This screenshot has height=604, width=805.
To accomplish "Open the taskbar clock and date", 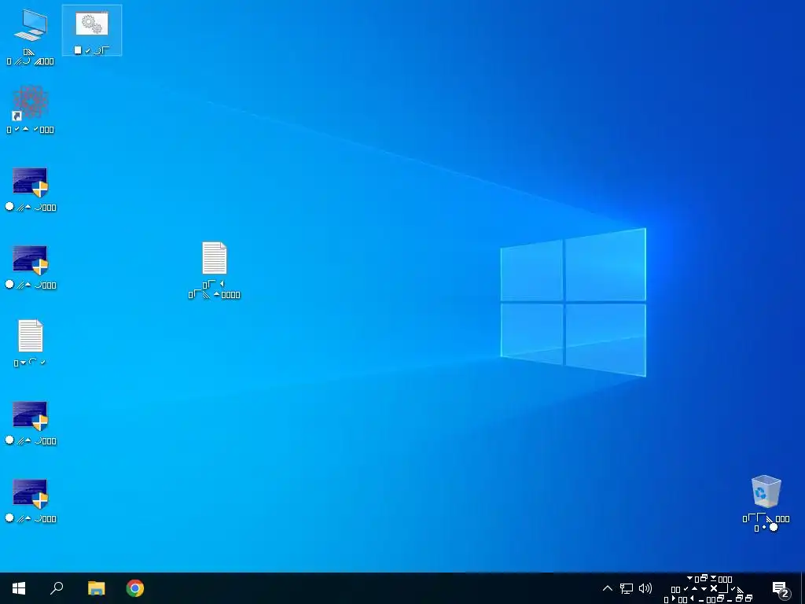I will pyautogui.click(x=708, y=588).
